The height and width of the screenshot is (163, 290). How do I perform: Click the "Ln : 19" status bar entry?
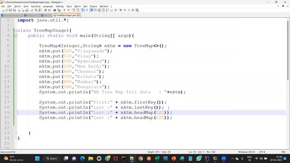192,152
